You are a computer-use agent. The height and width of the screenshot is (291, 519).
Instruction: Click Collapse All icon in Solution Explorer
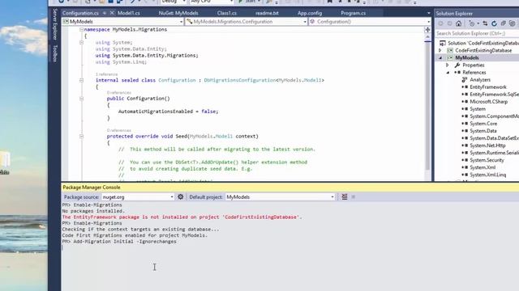(503, 23)
